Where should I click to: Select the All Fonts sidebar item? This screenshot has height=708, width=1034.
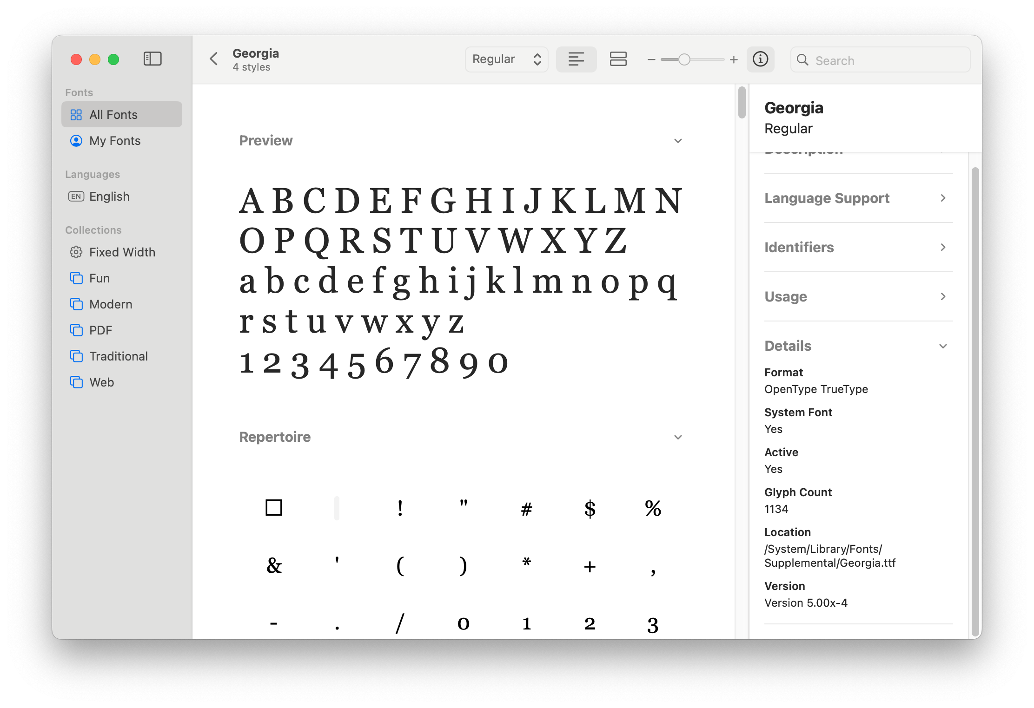(113, 115)
